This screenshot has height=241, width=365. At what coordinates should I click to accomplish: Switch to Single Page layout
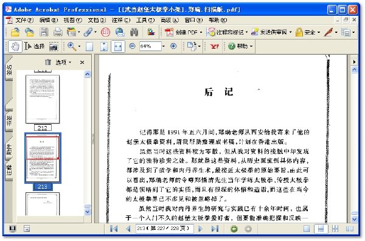pos(307,229)
